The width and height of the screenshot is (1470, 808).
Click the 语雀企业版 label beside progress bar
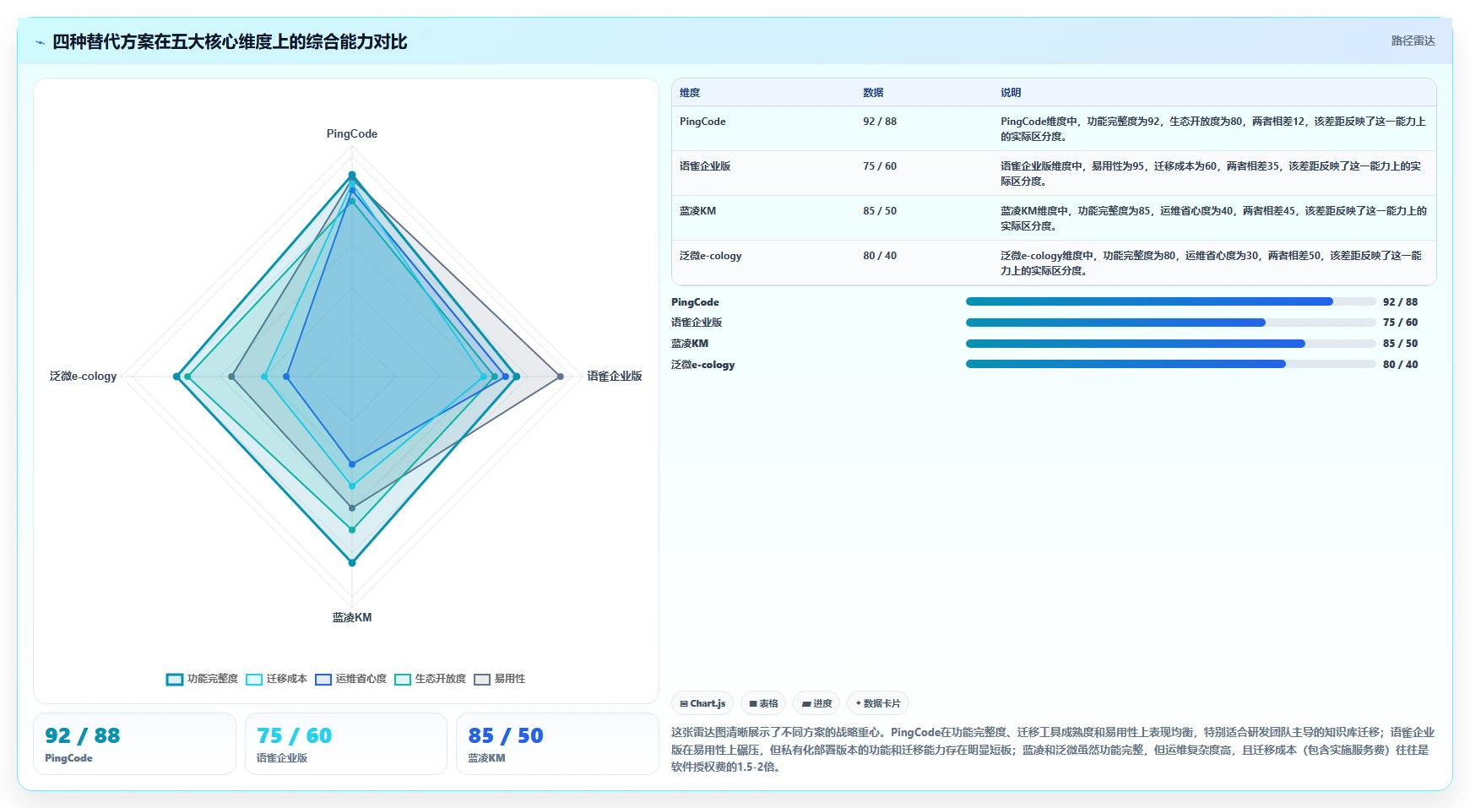tap(697, 323)
